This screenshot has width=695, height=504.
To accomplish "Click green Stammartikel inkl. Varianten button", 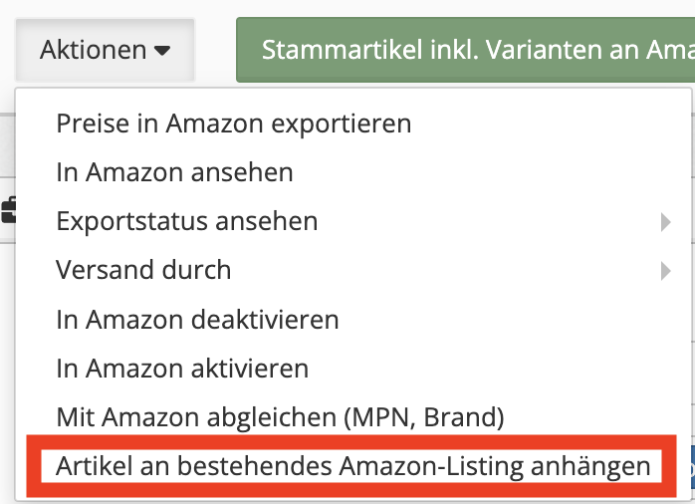I will [x=465, y=50].
